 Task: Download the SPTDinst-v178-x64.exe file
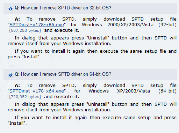click(x=37, y=91)
